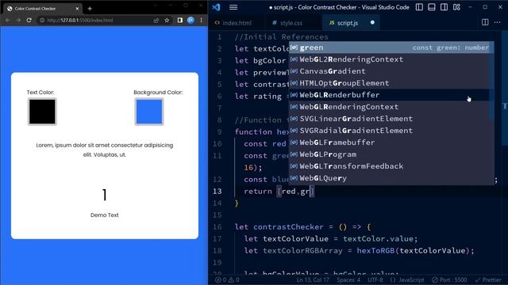The height and width of the screenshot is (285, 508).
Task: Click the contrast ratio value 1
Action: tap(104, 195)
